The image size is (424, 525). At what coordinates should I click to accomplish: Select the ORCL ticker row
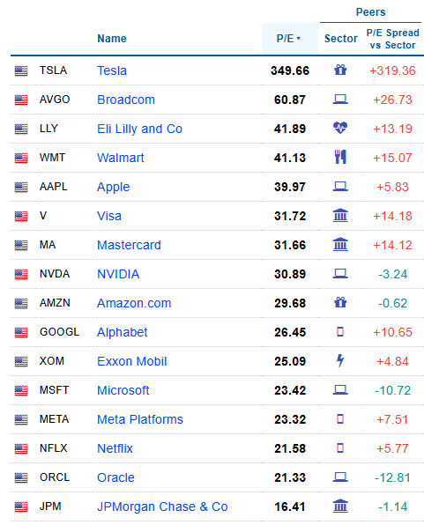[x=217, y=477]
